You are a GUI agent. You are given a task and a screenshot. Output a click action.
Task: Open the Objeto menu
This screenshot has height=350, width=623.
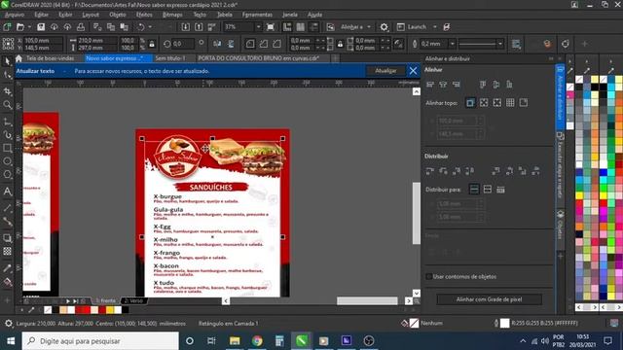pyautogui.click(x=118, y=15)
